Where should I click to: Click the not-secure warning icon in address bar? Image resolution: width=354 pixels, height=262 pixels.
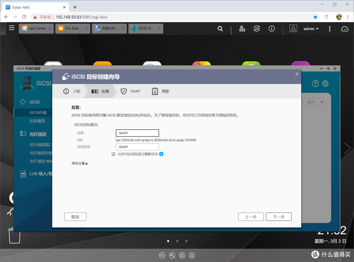click(x=35, y=17)
